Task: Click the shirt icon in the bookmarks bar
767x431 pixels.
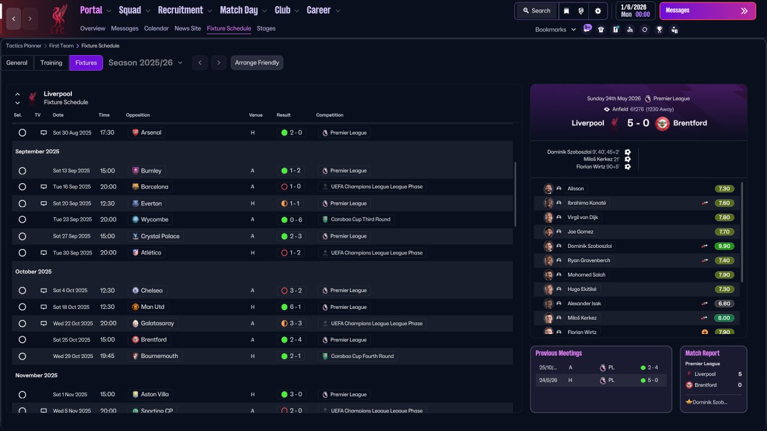Action: pyautogui.click(x=601, y=29)
